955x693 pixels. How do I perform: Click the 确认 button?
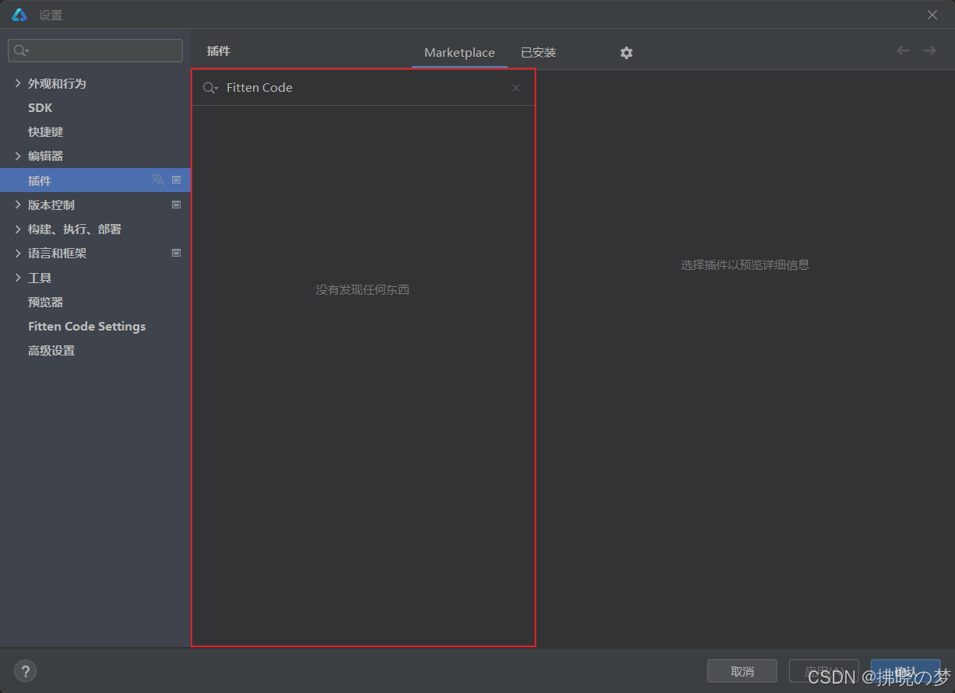coord(905,671)
